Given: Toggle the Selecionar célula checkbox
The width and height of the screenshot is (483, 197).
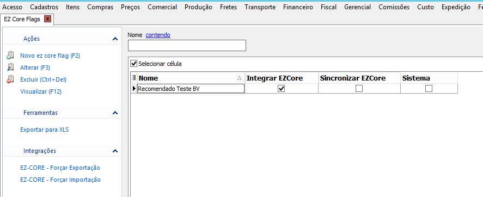Looking at the screenshot, I should click(x=134, y=64).
